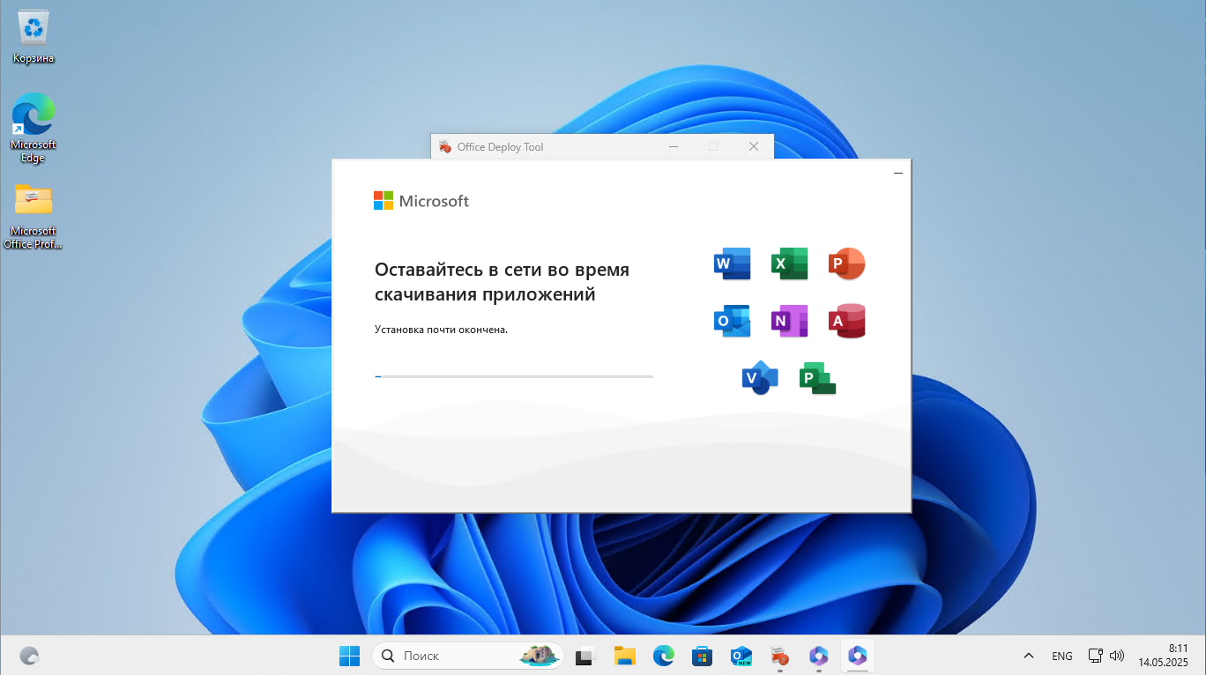Select the Корзина recycle bin desktop icon

pyautogui.click(x=33, y=37)
